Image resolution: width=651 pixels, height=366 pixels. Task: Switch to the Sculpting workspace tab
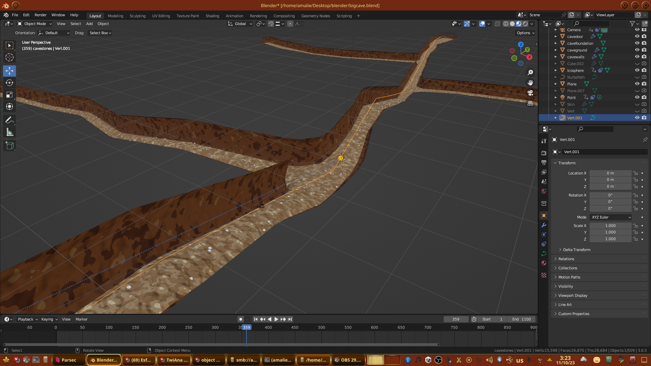pyautogui.click(x=137, y=16)
